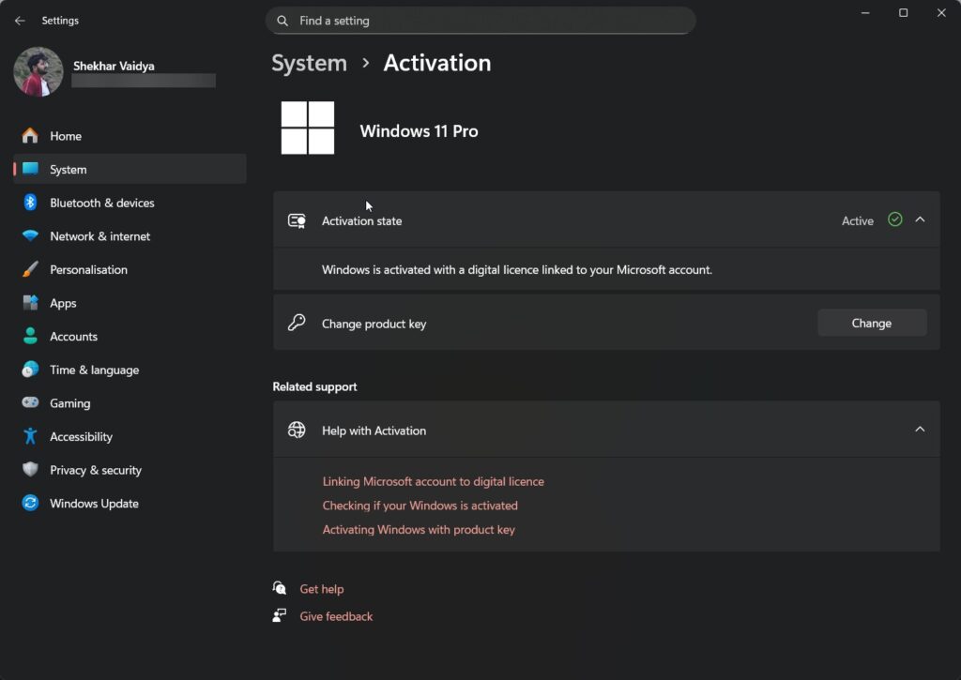
Task: Open Checking if your Windows is activated
Action: click(x=419, y=505)
